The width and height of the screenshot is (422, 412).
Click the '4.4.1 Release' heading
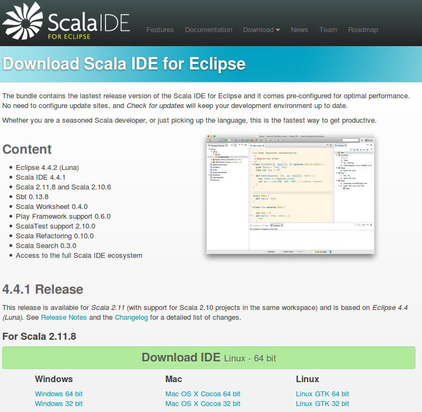[43, 289]
